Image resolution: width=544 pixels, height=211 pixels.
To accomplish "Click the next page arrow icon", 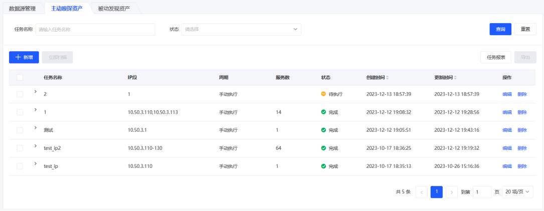I will click(451, 192).
